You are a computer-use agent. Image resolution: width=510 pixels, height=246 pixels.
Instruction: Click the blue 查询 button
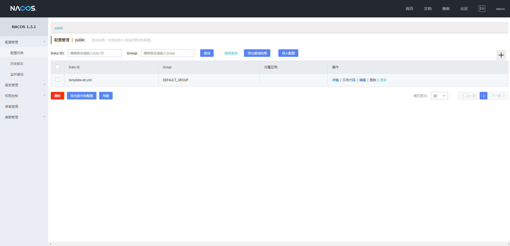coord(207,53)
